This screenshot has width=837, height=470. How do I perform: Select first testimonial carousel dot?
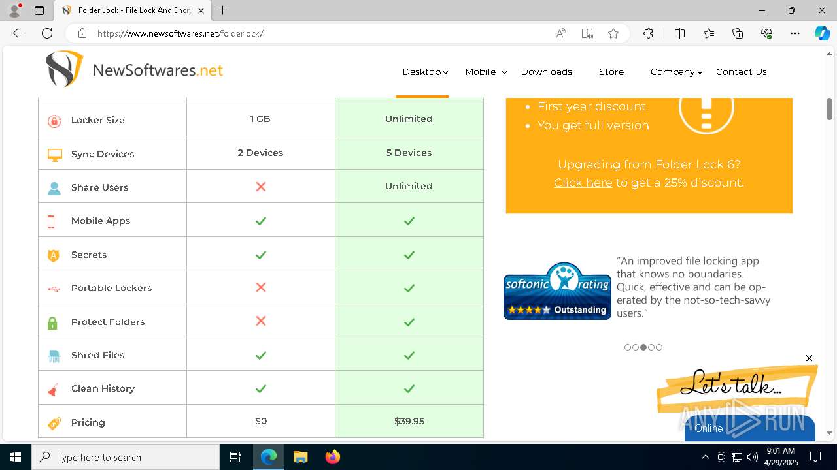628,347
